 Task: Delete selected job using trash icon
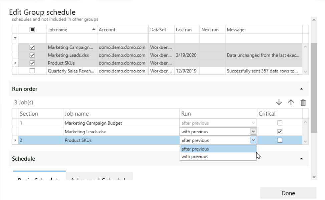303,102
